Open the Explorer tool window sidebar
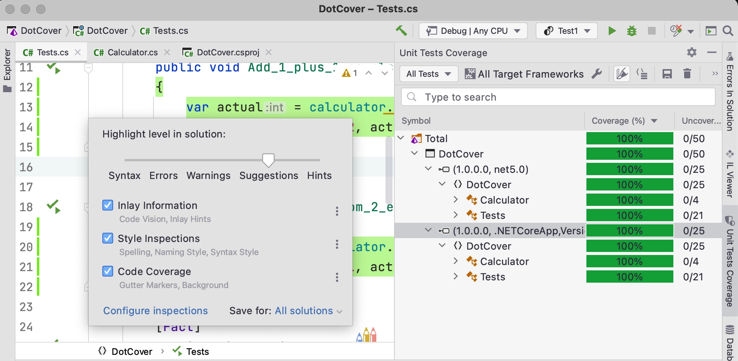Screen dimensions: 738x361 coord(7,70)
